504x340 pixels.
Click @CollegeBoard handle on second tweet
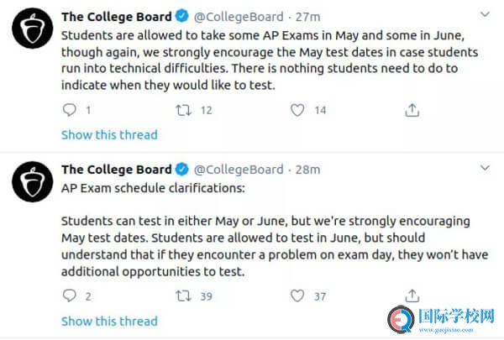point(239,170)
